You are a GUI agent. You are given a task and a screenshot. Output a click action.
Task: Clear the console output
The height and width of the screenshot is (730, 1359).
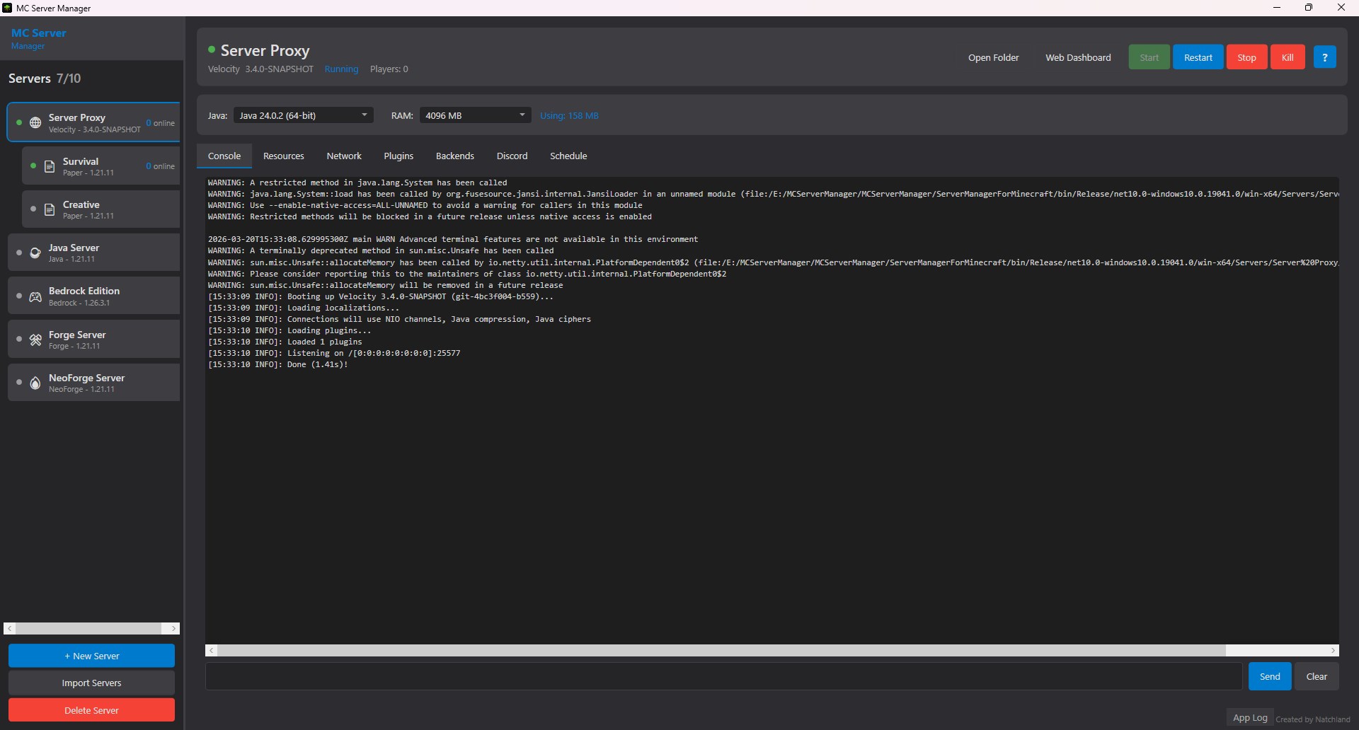coord(1317,676)
